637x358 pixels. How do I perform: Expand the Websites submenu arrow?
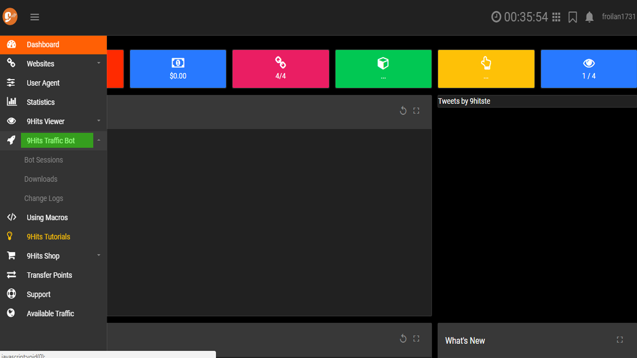point(98,63)
